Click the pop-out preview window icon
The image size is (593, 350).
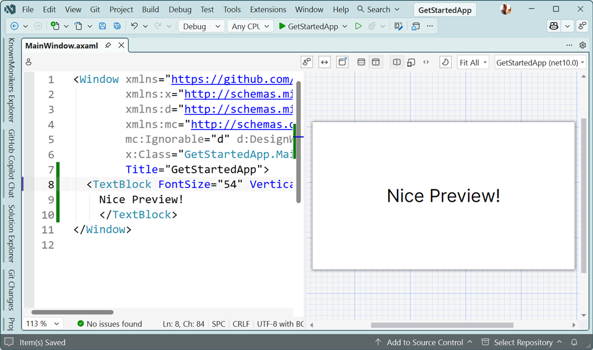(x=342, y=62)
